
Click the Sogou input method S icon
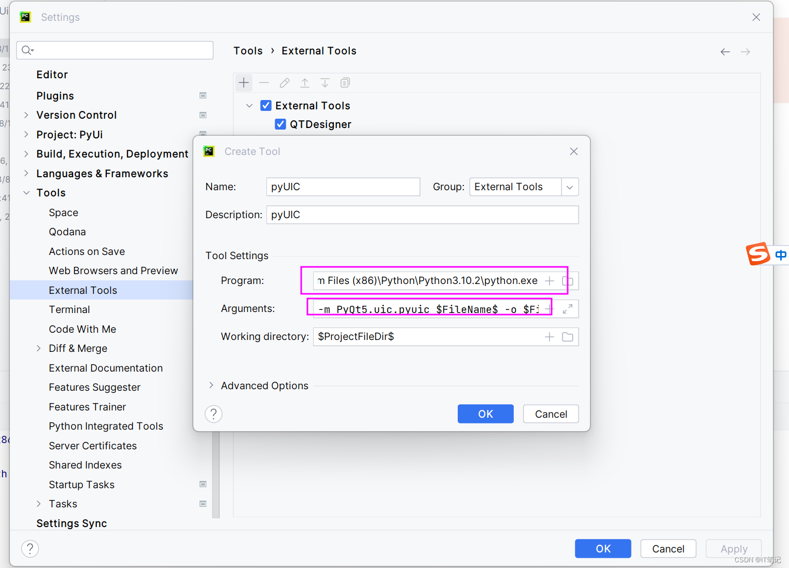[x=758, y=254]
